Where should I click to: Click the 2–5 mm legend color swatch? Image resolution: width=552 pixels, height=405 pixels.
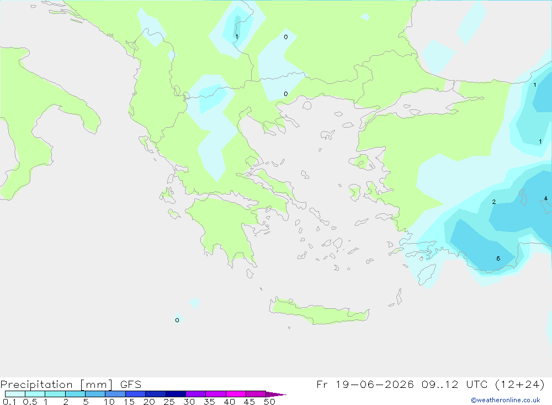click(75, 394)
